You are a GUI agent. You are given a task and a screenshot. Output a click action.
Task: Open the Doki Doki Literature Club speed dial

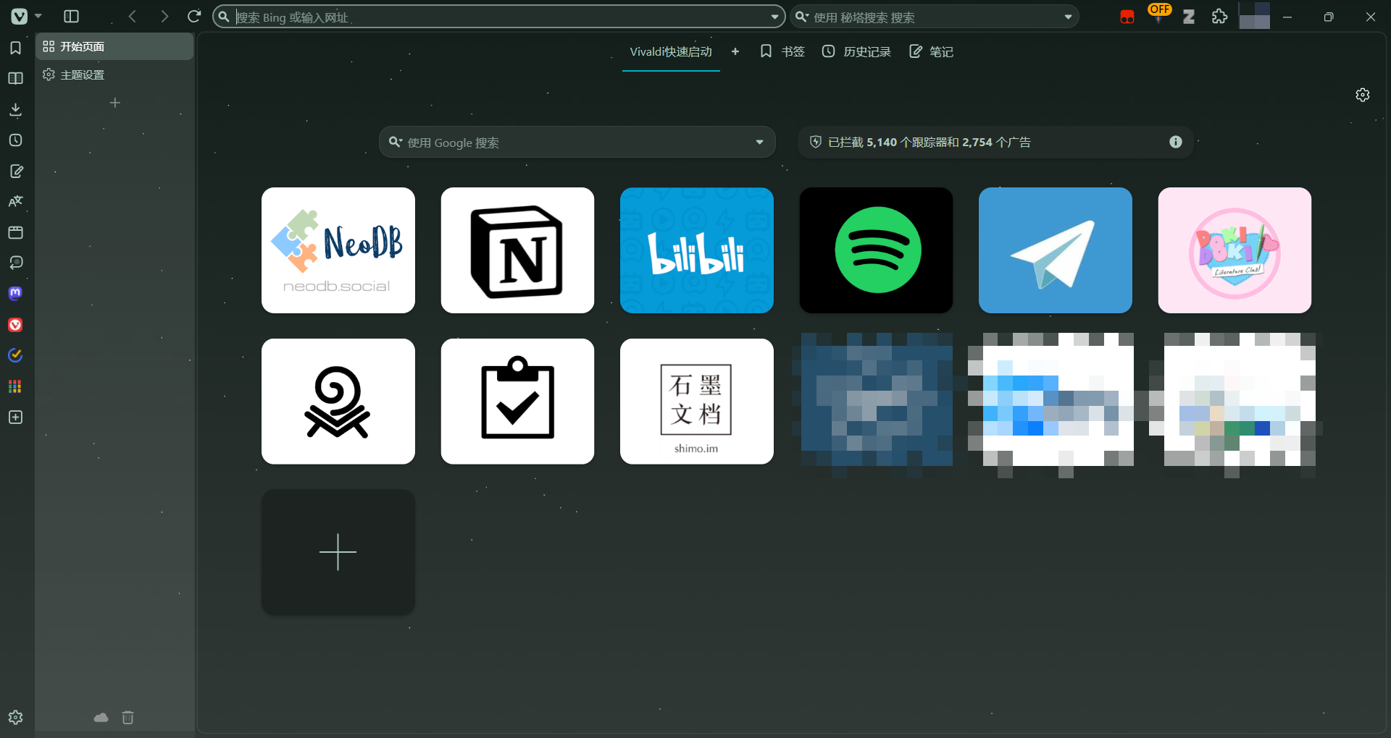click(x=1235, y=250)
